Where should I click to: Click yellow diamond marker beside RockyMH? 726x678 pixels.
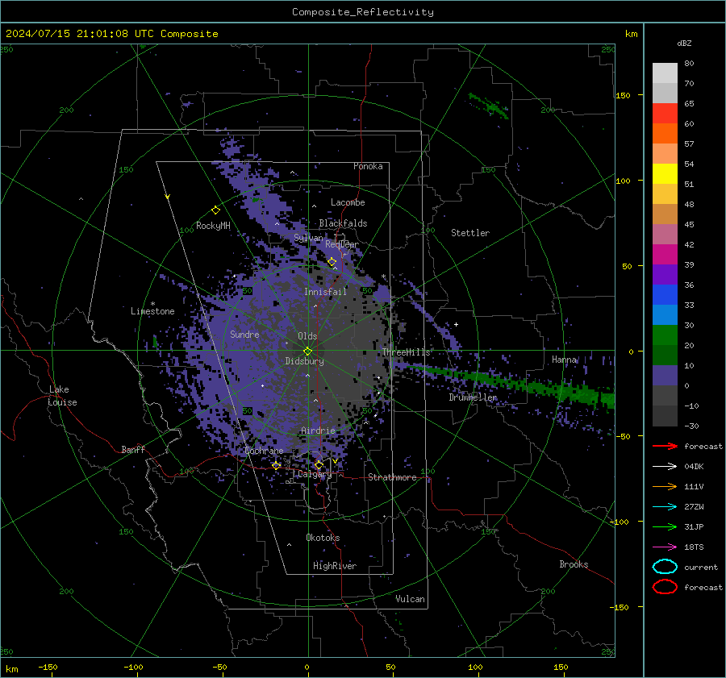coord(215,210)
